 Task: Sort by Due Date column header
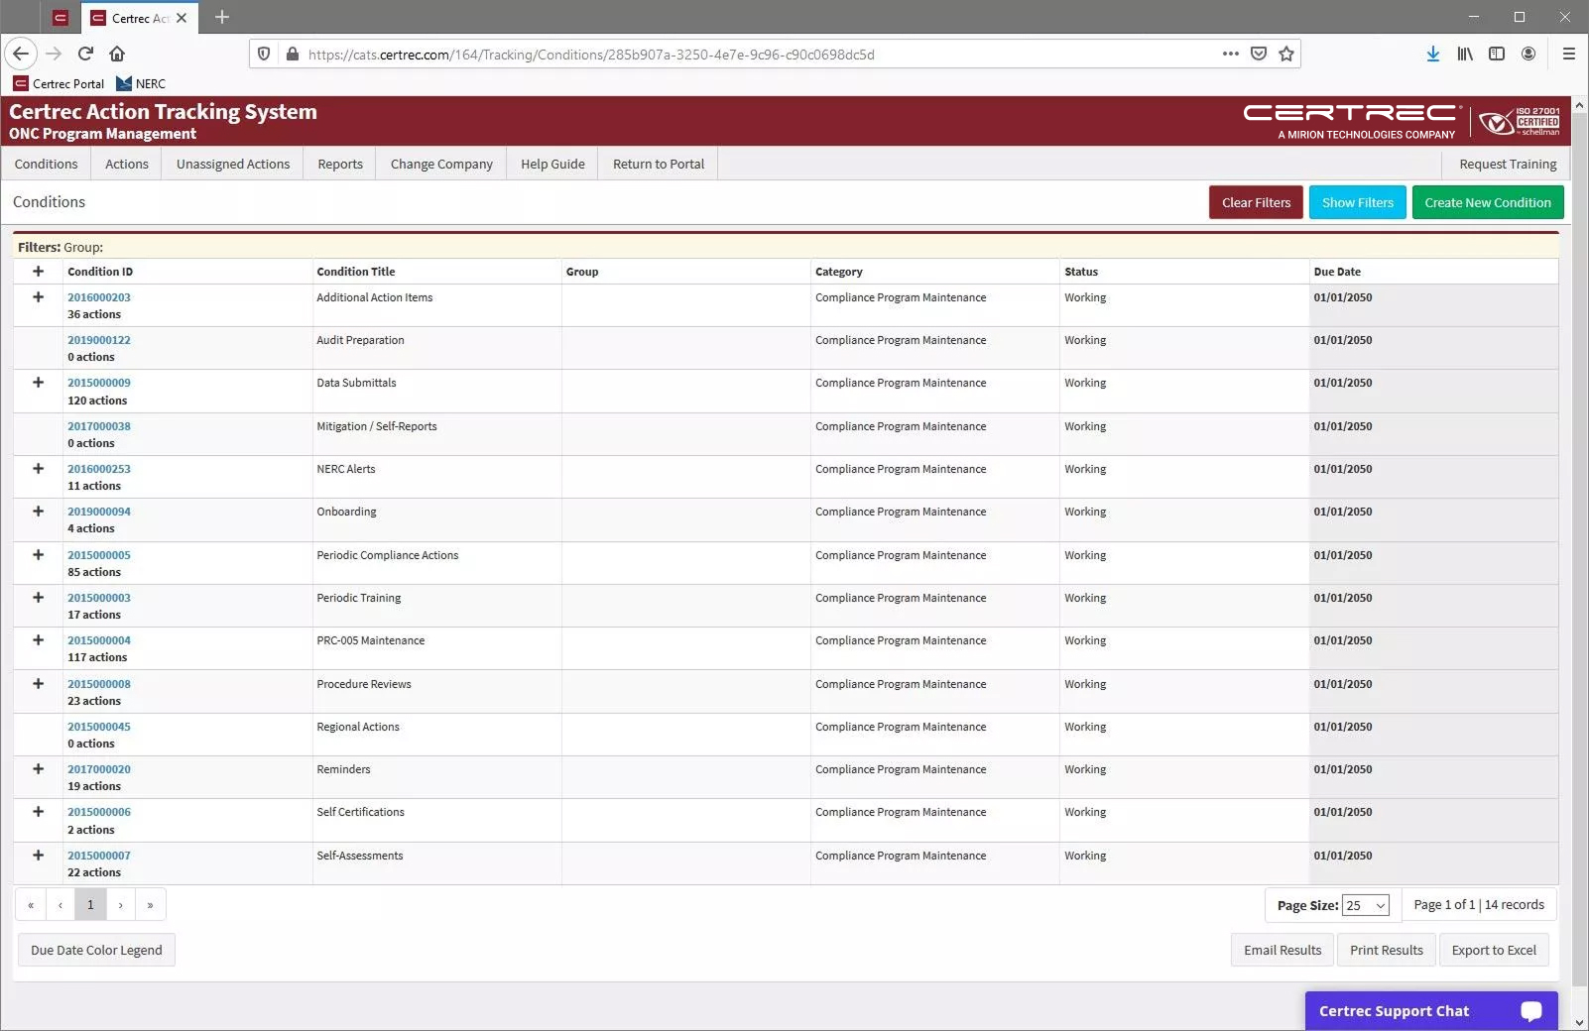(x=1337, y=272)
